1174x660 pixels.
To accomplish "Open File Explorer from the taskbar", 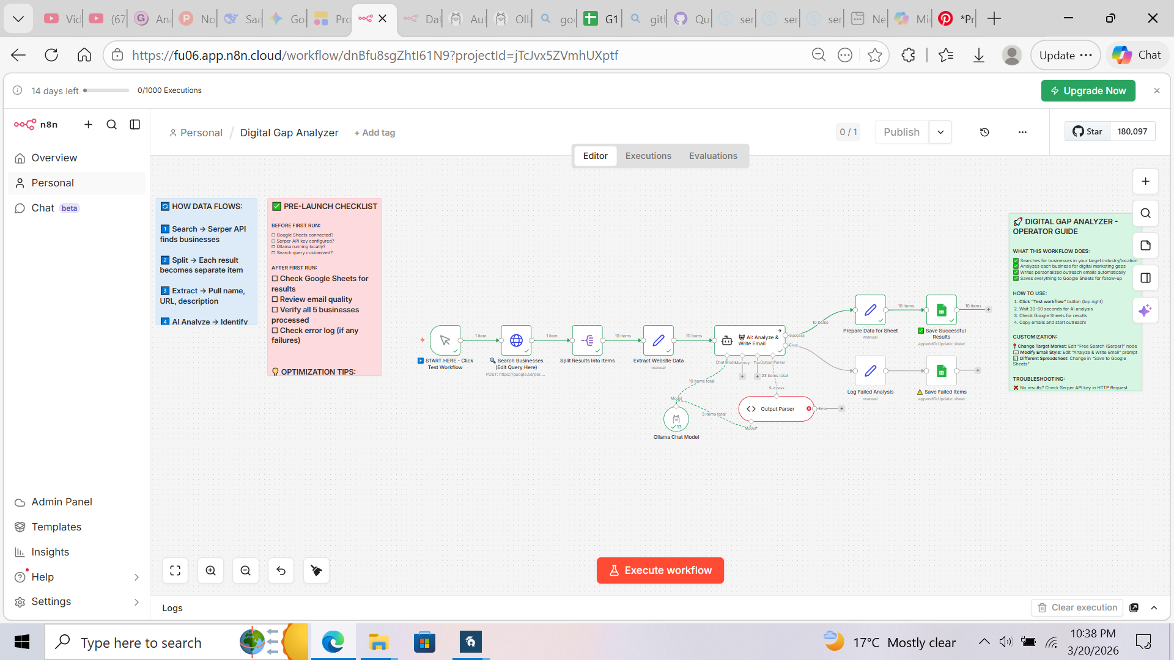I will [378, 642].
